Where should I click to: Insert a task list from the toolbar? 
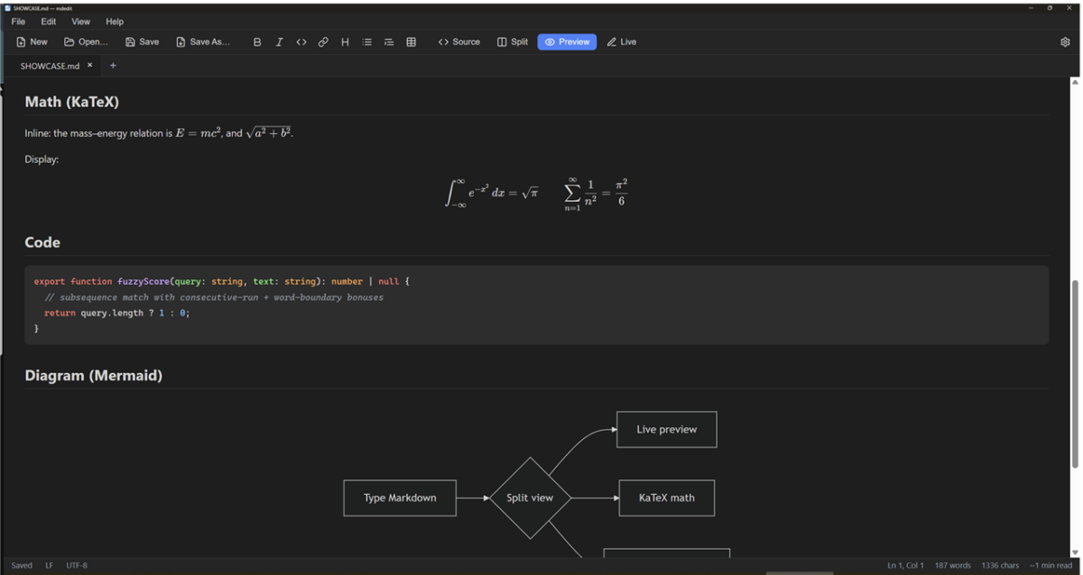[389, 41]
